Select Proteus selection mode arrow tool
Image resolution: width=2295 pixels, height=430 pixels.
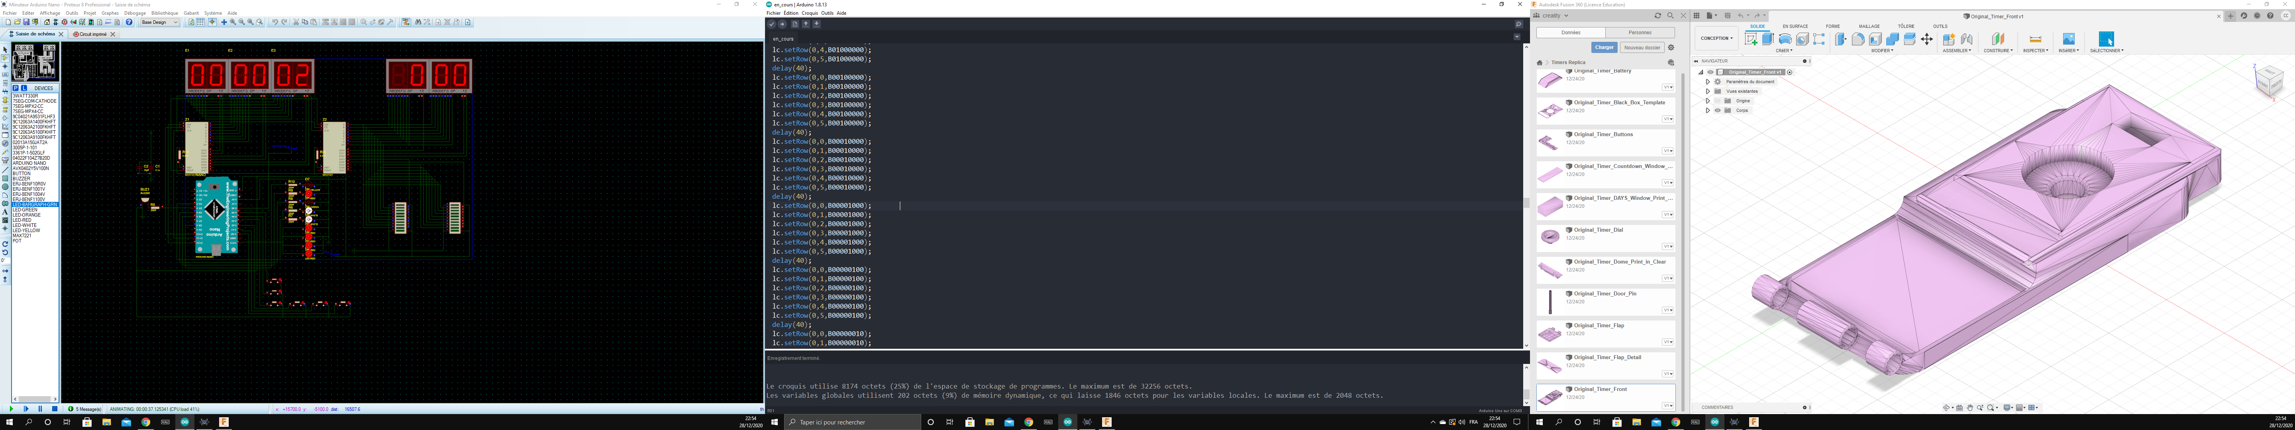pos(5,50)
